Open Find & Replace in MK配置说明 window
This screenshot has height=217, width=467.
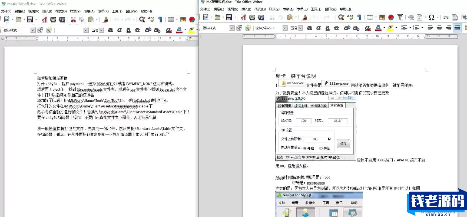[341, 17]
